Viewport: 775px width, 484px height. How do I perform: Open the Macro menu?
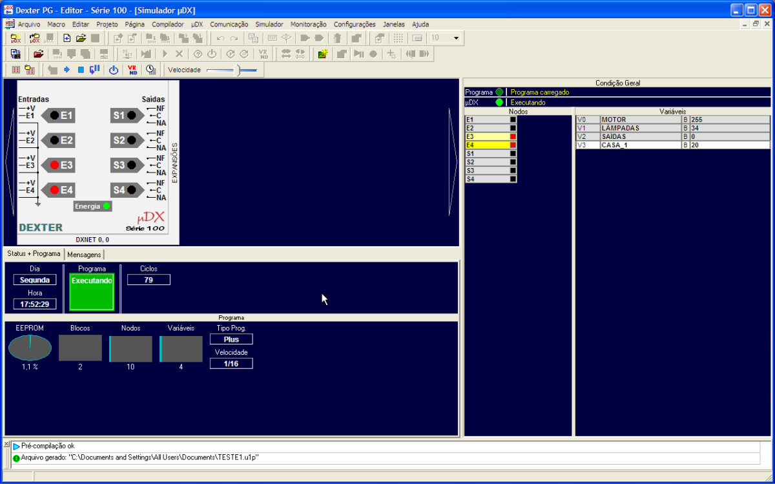click(x=56, y=24)
